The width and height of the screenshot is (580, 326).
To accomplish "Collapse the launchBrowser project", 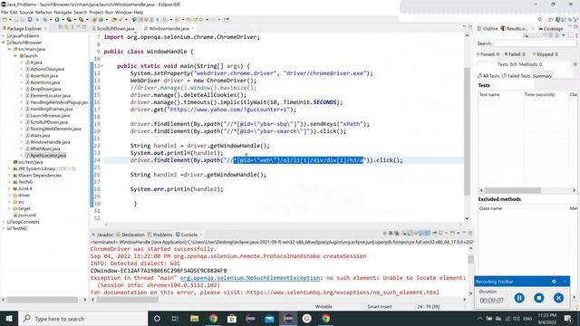I will (x=4, y=43).
